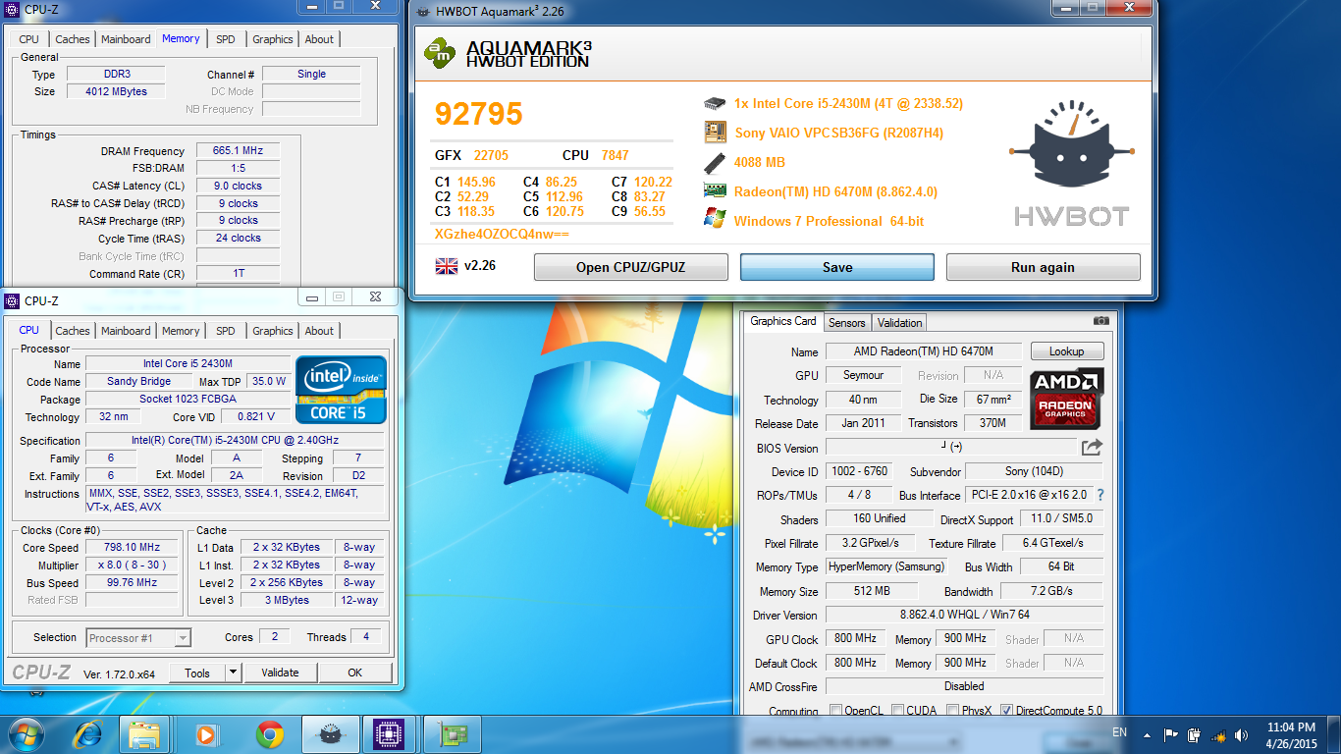The width and height of the screenshot is (1341, 754).
Task: Switch to GPU-Z via its taskbar icon
Action: (452, 734)
